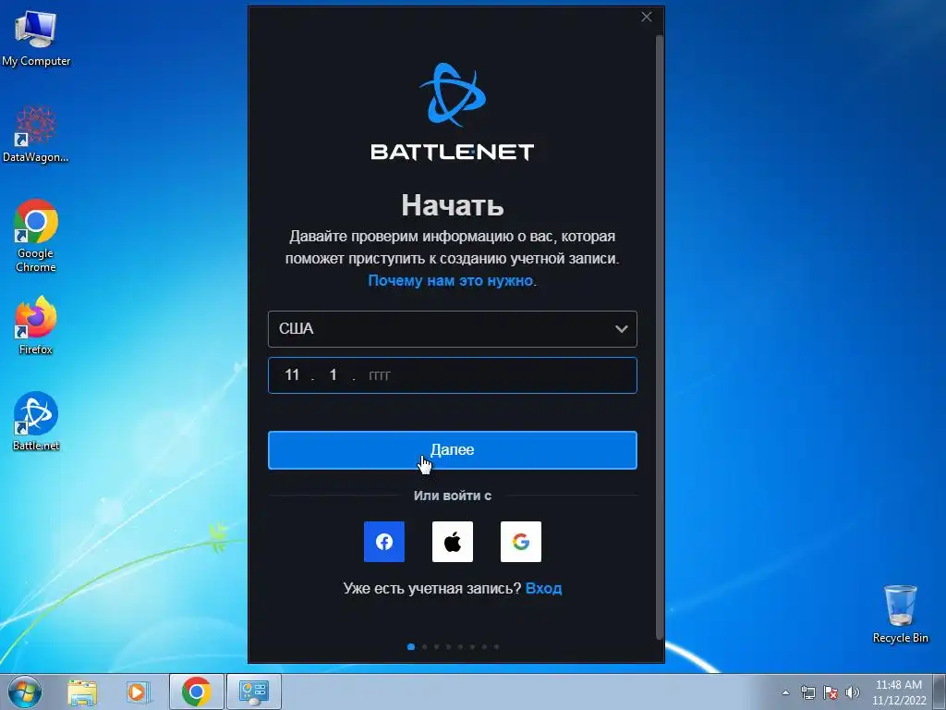Expand the country dropdown showing США
Image resolution: width=946 pixels, height=710 pixels.
[453, 329]
